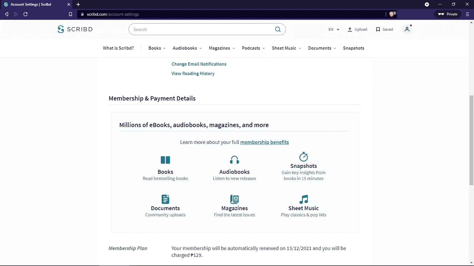Expand the Podcasts menu
The height and width of the screenshot is (266, 474).
[x=253, y=48]
